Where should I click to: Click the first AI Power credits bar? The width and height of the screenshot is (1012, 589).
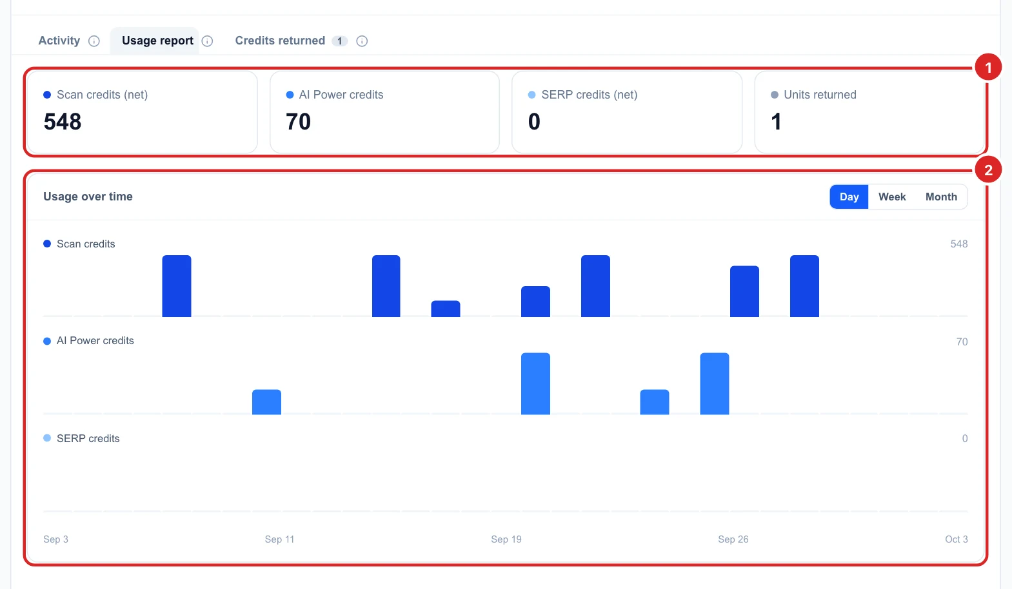(266, 402)
